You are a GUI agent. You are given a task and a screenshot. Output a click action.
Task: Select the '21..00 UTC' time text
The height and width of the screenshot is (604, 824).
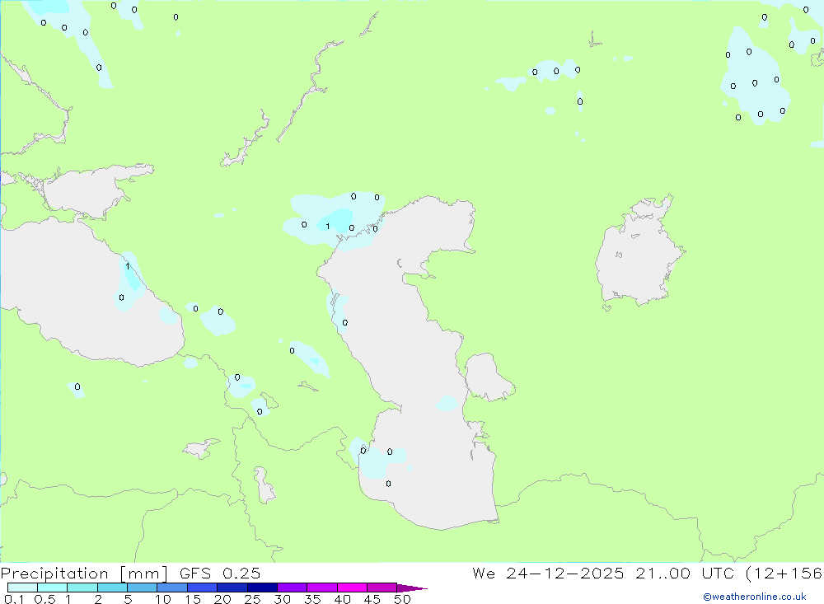pyautogui.click(x=685, y=574)
